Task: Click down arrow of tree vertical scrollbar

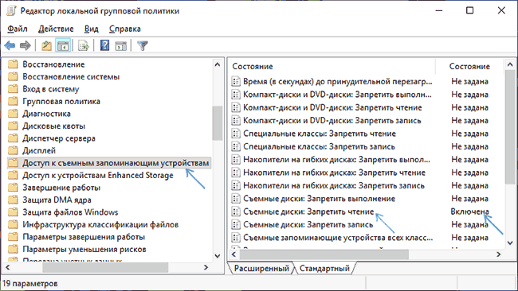Action: [218, 256]
